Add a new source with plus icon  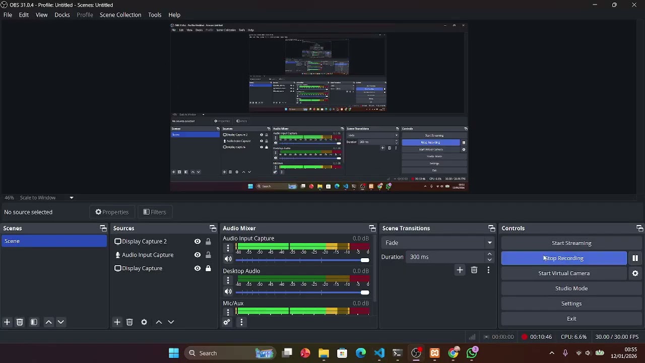[117, 322]
